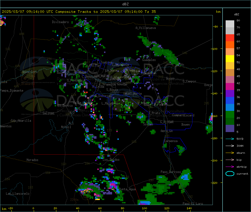Click the magenta eb+bip arrow in legend
This screenshot has height=212, width=251.
tap(230, 167)
